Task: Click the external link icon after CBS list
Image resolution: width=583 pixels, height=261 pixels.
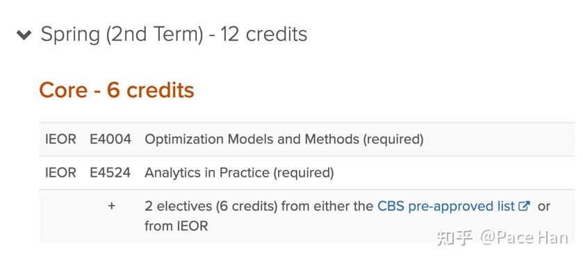Action: 525,206
